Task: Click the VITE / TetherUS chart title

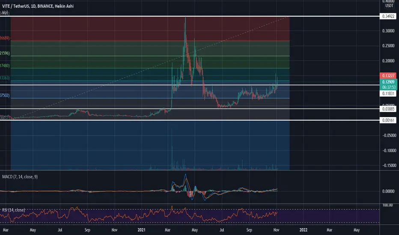Action: 38,6
